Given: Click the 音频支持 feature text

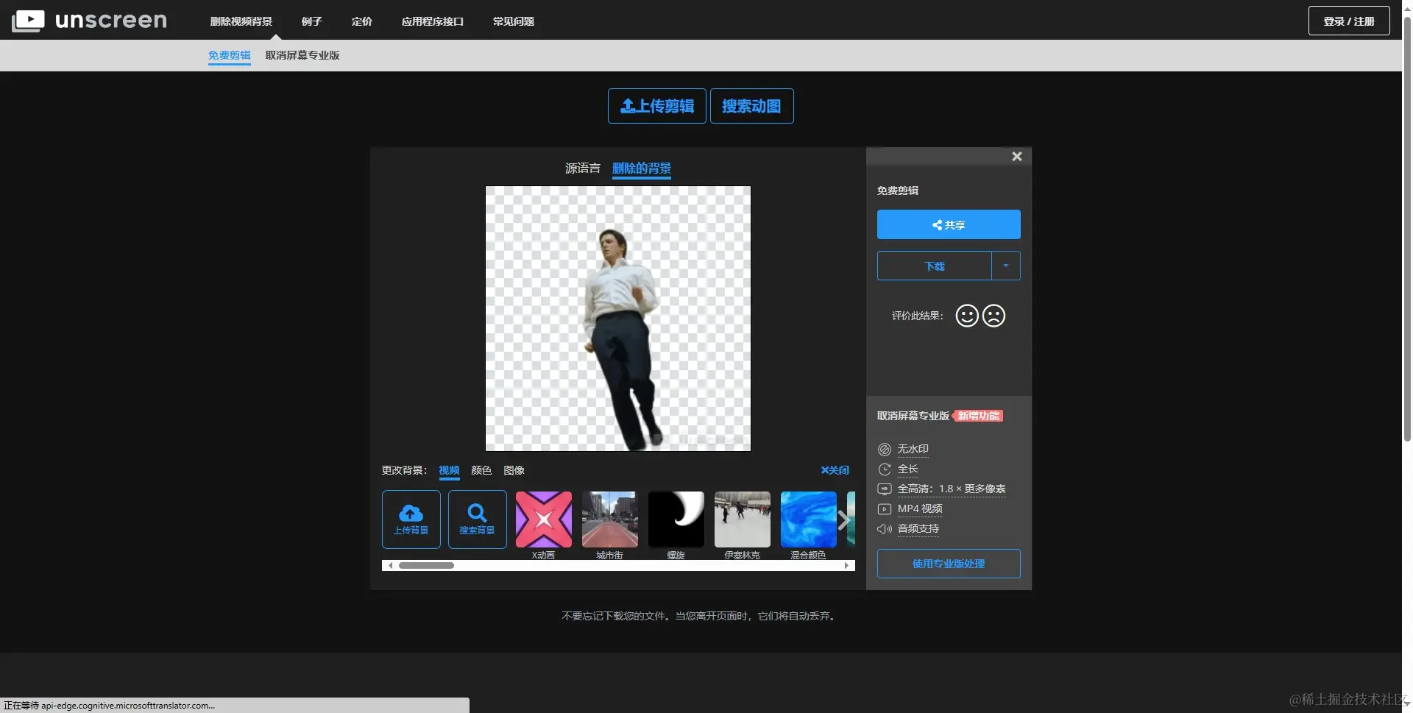Looking at the screenshot, I should [918, 528].
